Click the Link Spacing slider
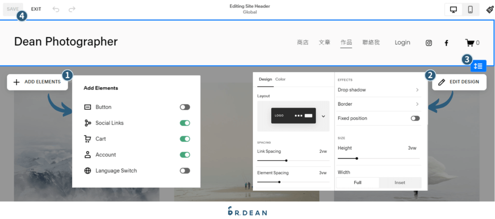 point(293,160)
